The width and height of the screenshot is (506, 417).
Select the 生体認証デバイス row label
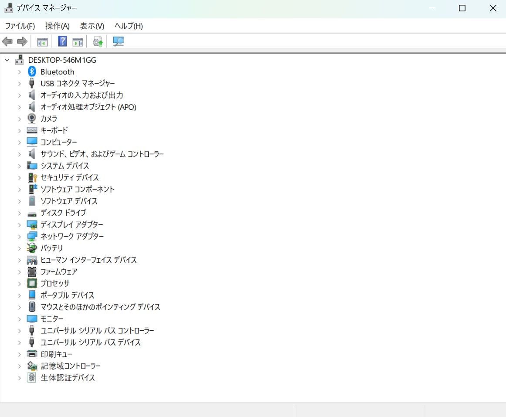68,378
